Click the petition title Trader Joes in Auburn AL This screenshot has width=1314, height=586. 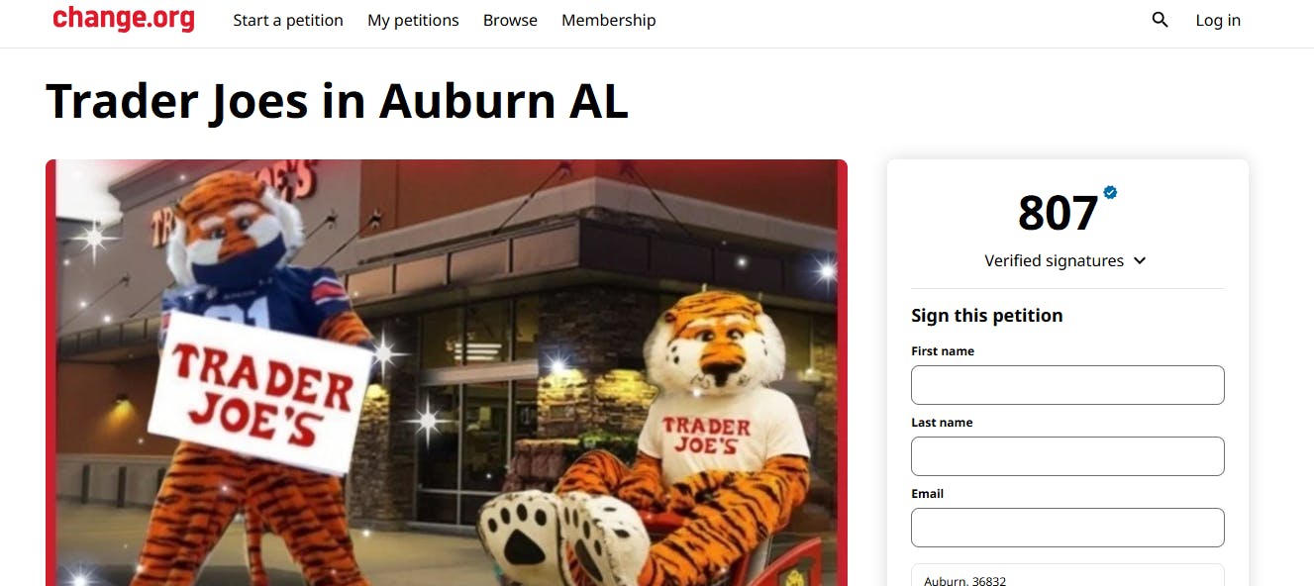(x=337, y=101)
